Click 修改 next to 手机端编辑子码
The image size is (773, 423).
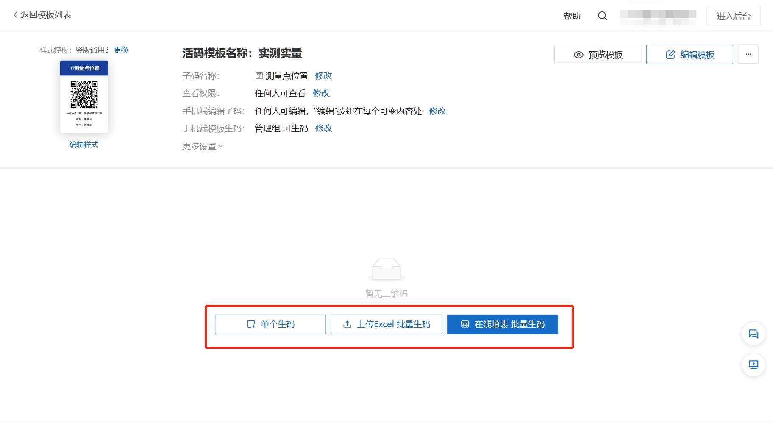[x=437, y=111]
